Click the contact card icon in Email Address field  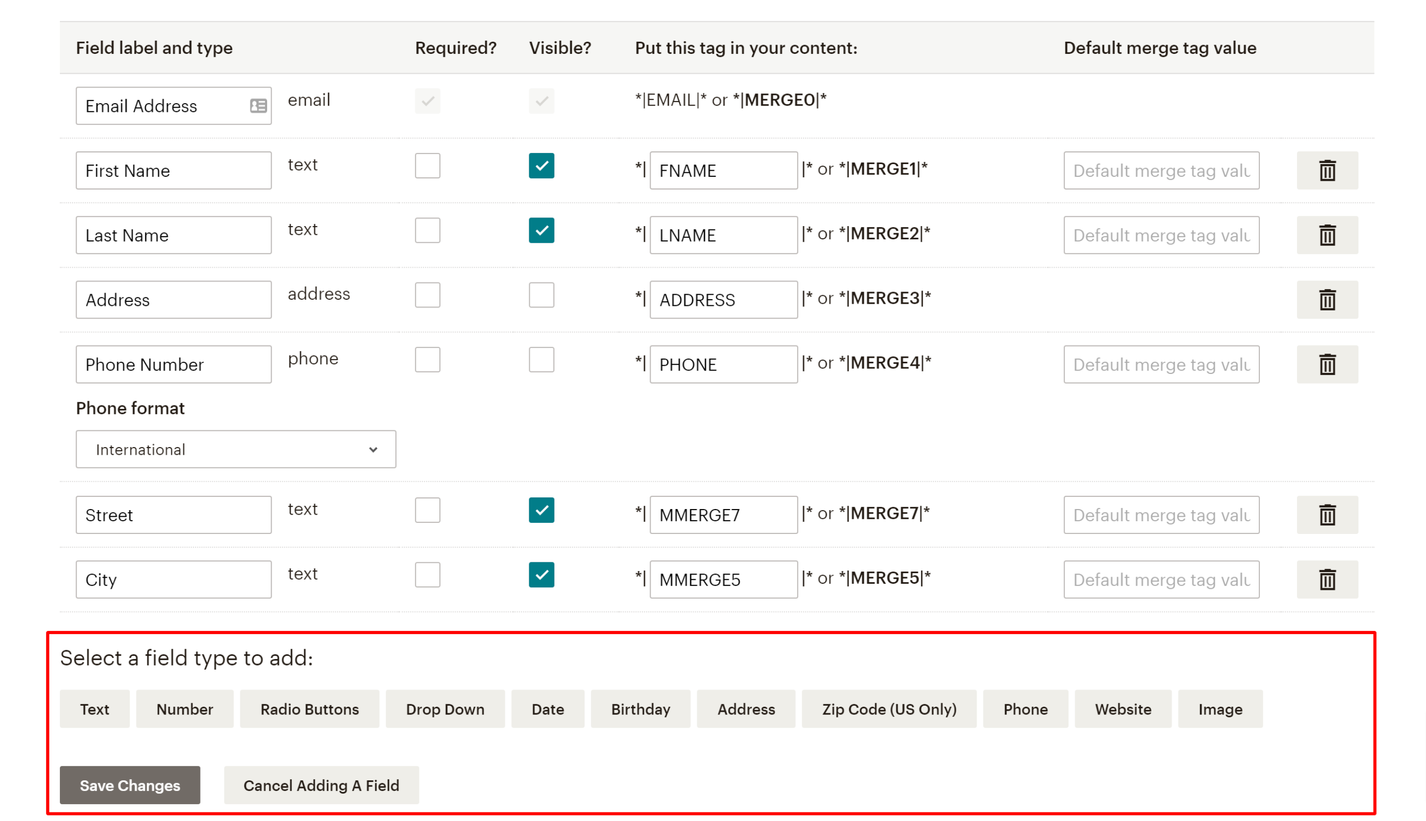[x=258, y=106]
